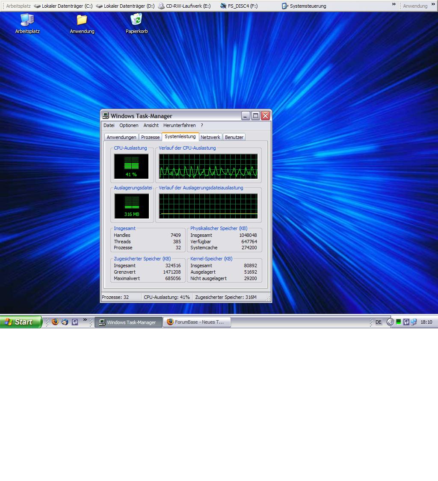Viewport: 438px width, 481px height.
Task: Click headphones icon in system tray
Action: click(x=406, y=322)
